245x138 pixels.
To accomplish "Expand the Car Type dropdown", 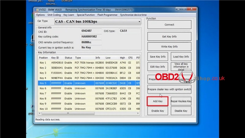I will [139, 21].
